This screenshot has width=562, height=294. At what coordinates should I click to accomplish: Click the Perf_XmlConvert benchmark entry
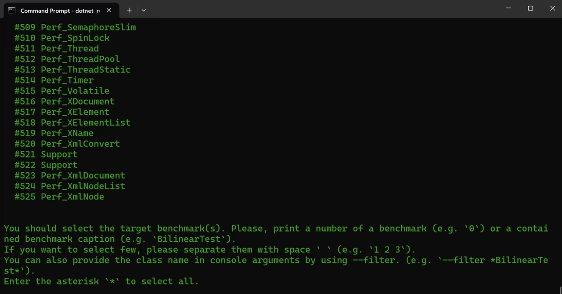point(80,144)
